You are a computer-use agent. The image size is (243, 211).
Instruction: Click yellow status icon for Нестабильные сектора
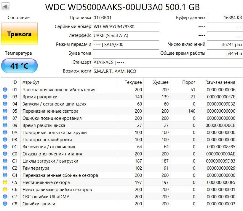(x=5, y=182)
